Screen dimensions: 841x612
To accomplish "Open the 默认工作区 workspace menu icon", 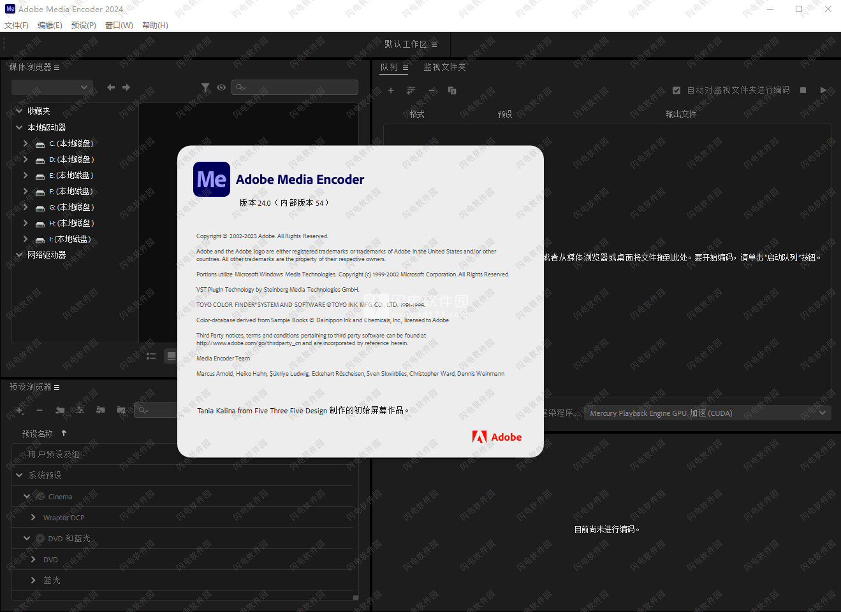I will tap(434, 45).
